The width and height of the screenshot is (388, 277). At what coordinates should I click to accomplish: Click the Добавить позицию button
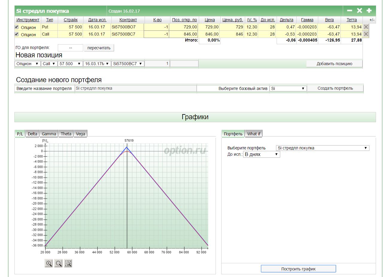(x=334, y=64)
